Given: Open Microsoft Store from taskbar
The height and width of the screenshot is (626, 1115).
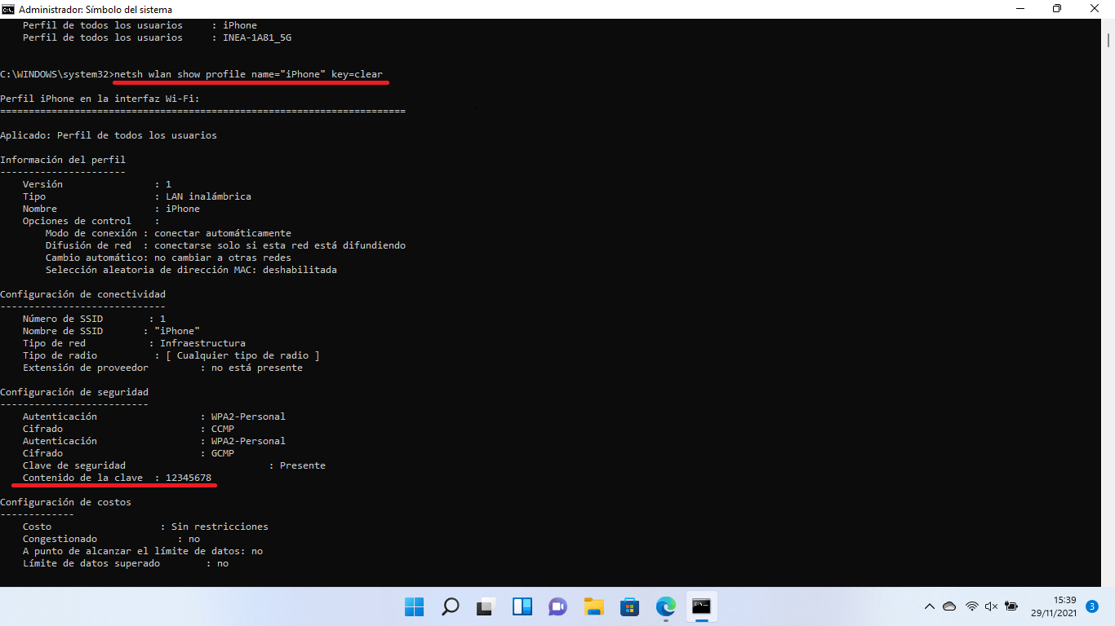Looking at the screenshot, I should 630,606.
